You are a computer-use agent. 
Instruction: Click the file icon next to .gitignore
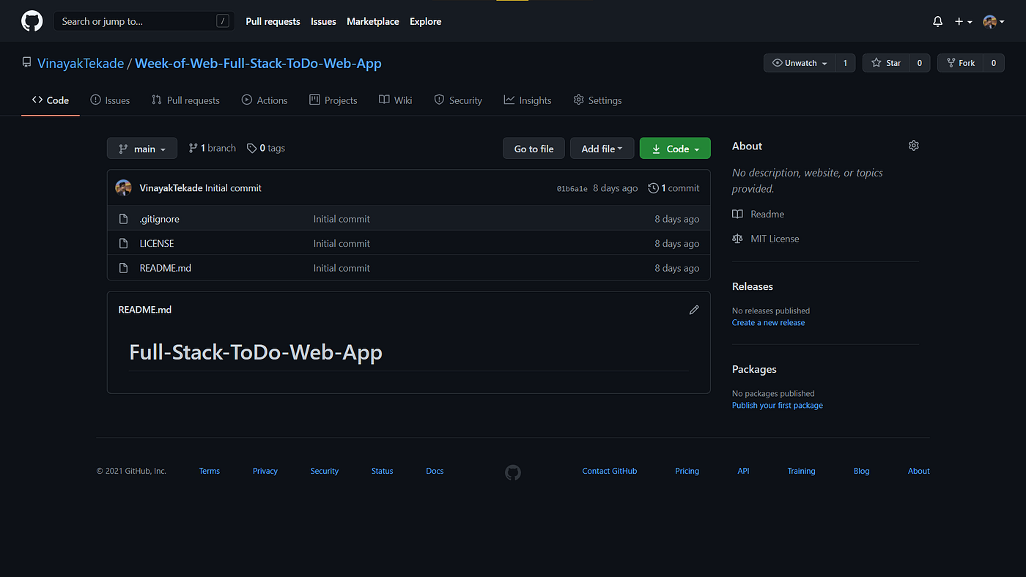coord(123,218)
